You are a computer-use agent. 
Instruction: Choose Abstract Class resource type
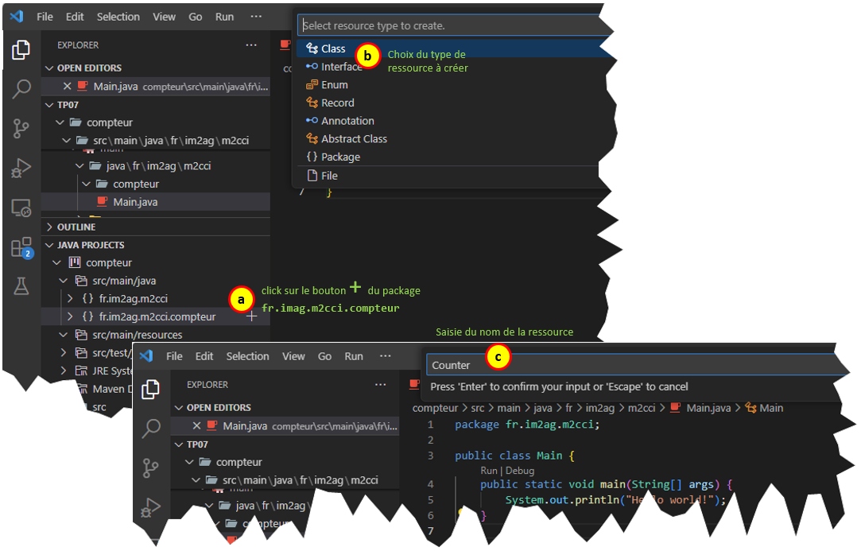click(354, 138)
